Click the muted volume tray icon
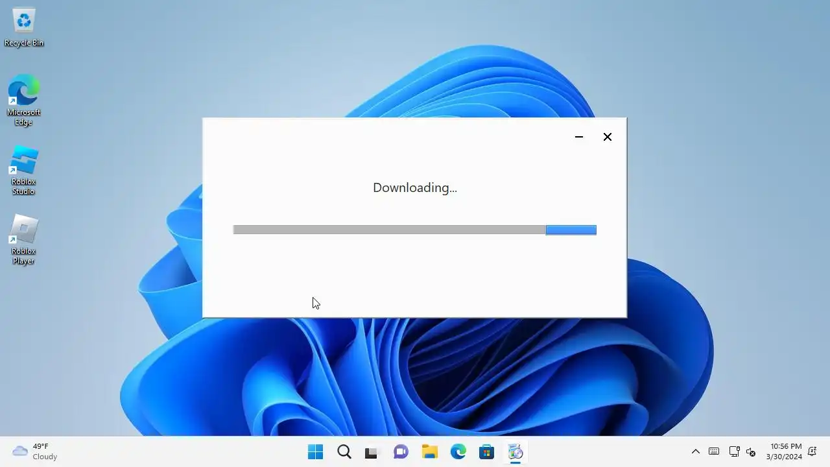 (751, 451)
